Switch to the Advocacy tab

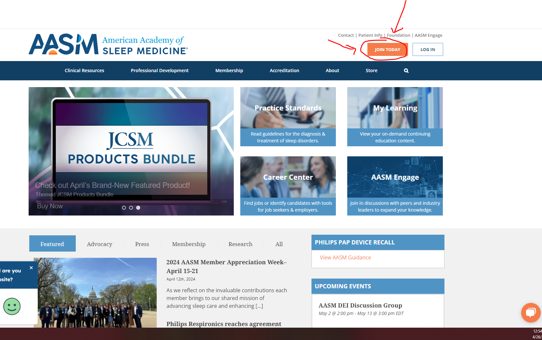99,244
